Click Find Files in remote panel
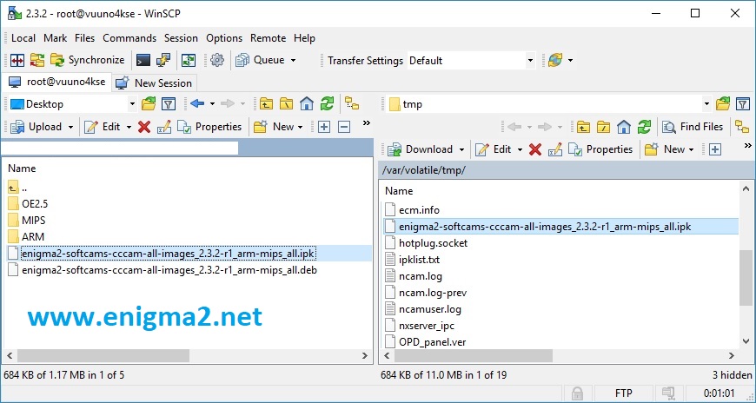 (x=693, y=127)
